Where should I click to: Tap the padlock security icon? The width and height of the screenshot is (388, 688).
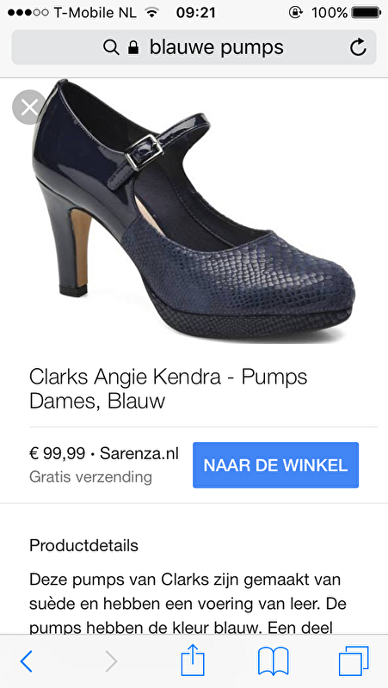(x=133, y=47)
